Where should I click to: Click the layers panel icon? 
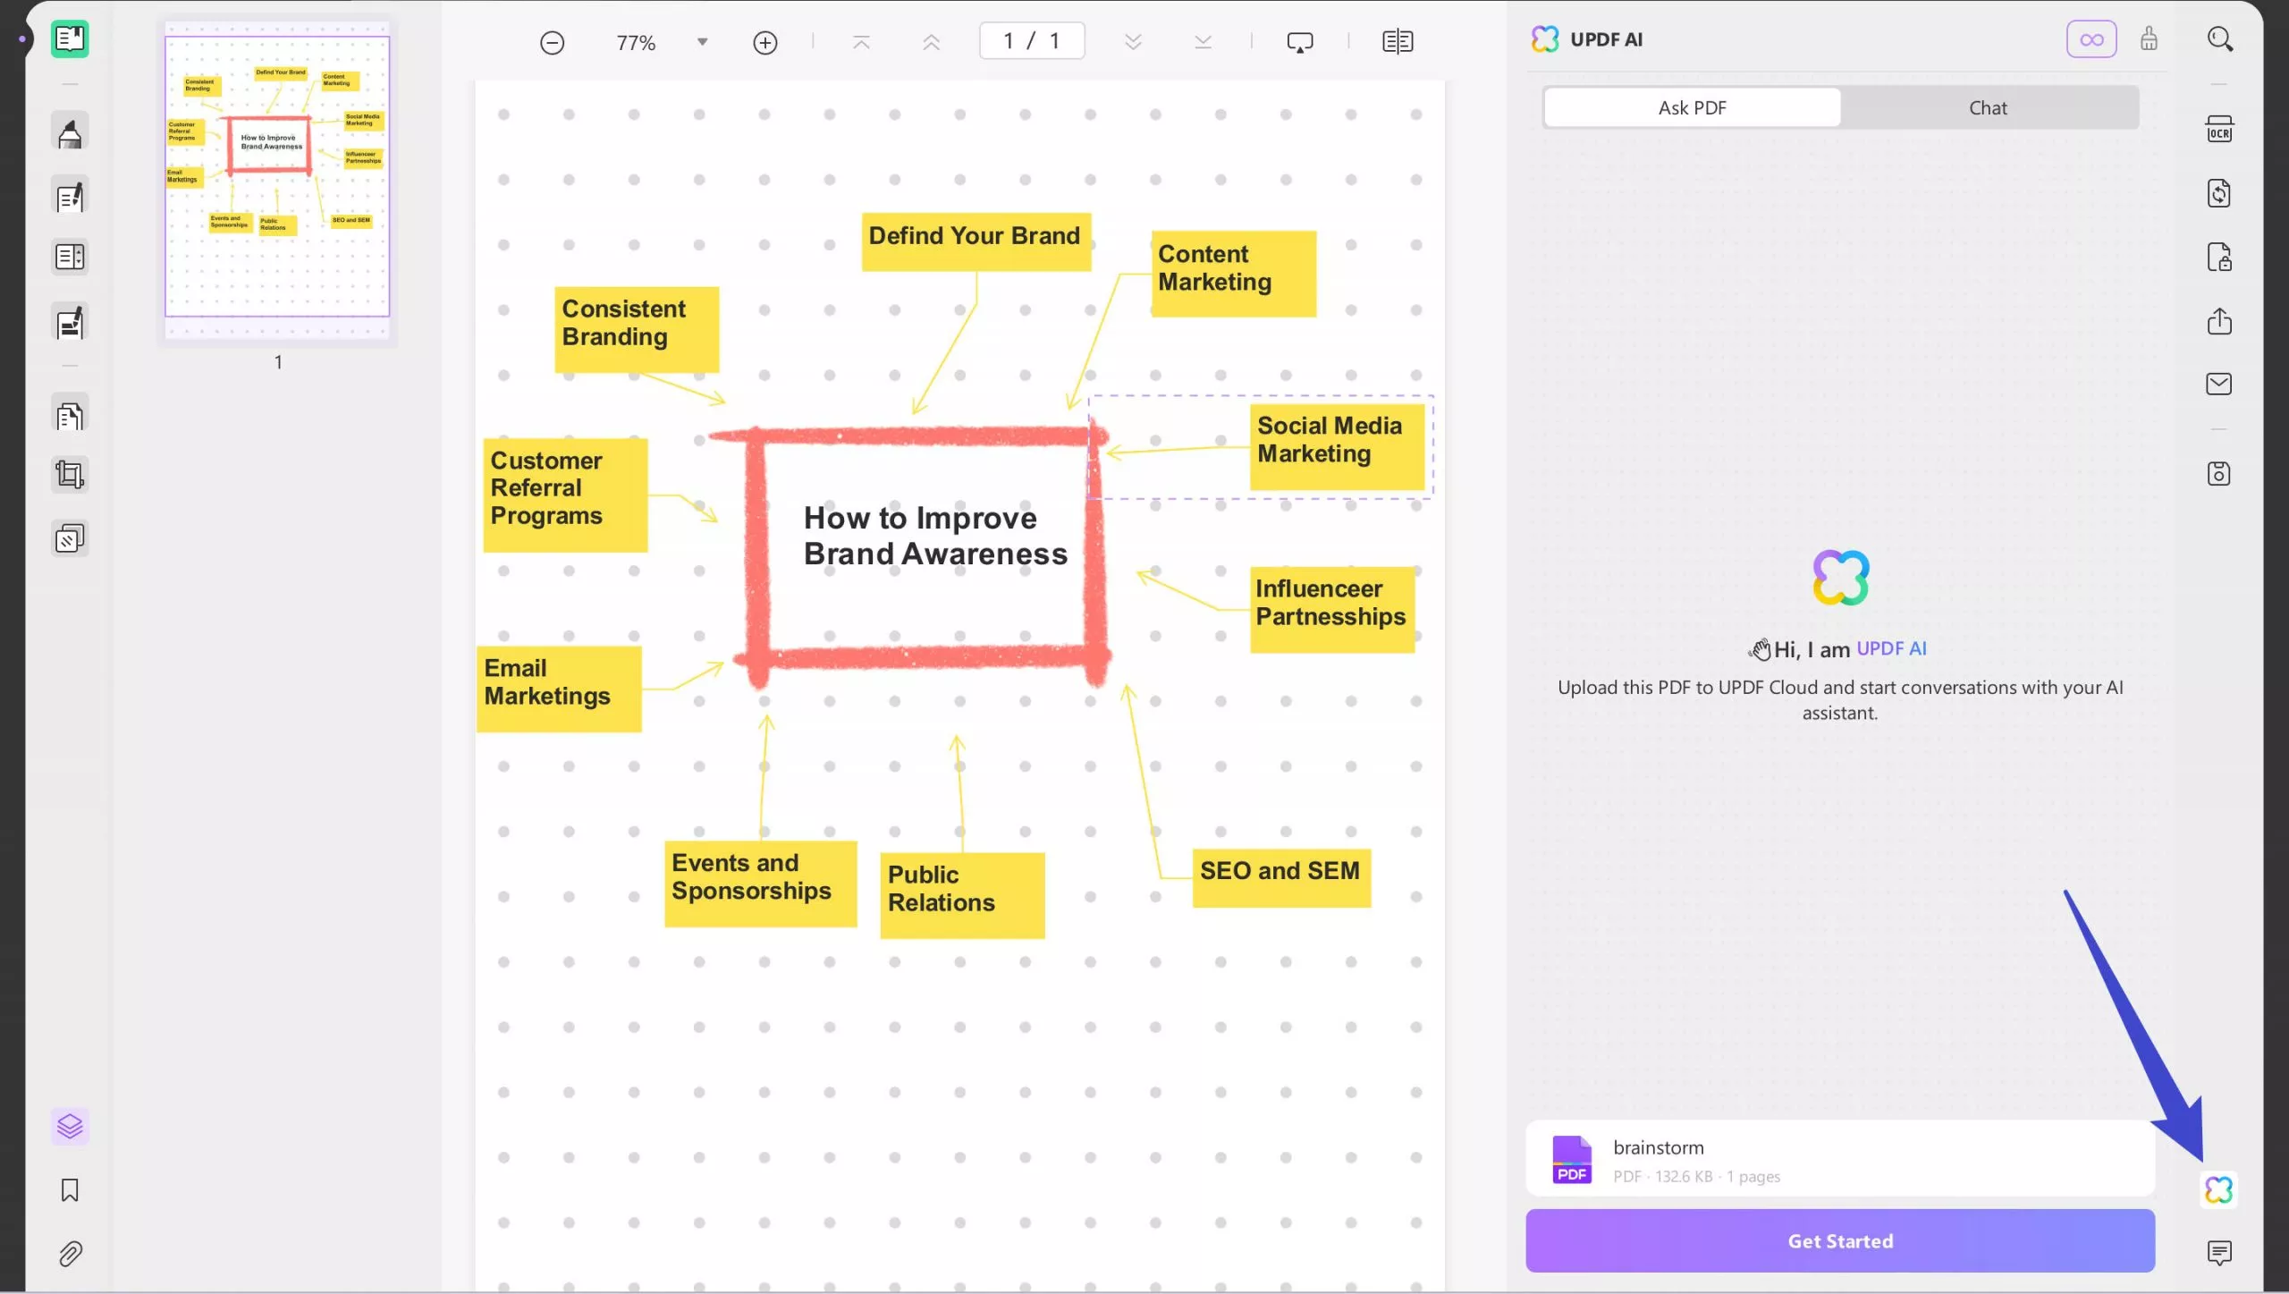click(69, 1126)
